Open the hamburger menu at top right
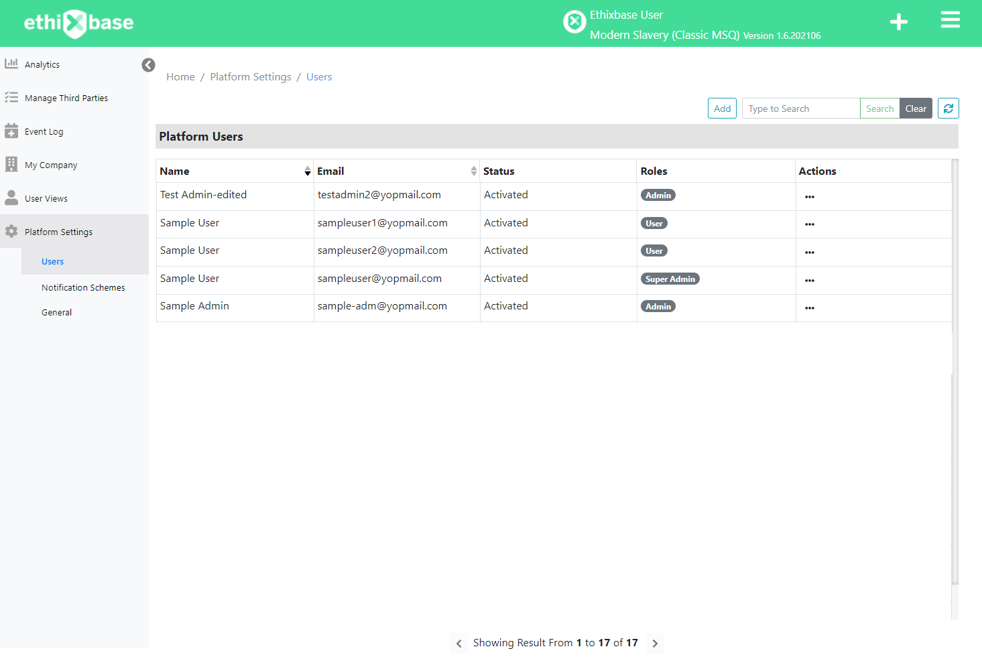The width and height of the screenshot is (982, 659). [x=950, y=19]
